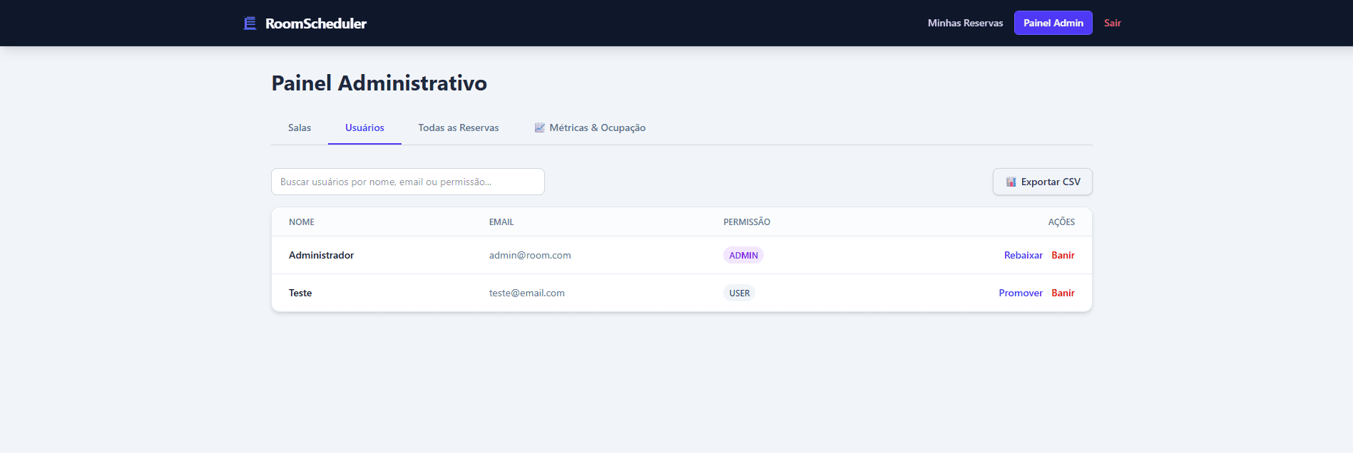Click the EMAIL column header
Viewport: 1353px width, 453px height.
click(x=501, y=222)
